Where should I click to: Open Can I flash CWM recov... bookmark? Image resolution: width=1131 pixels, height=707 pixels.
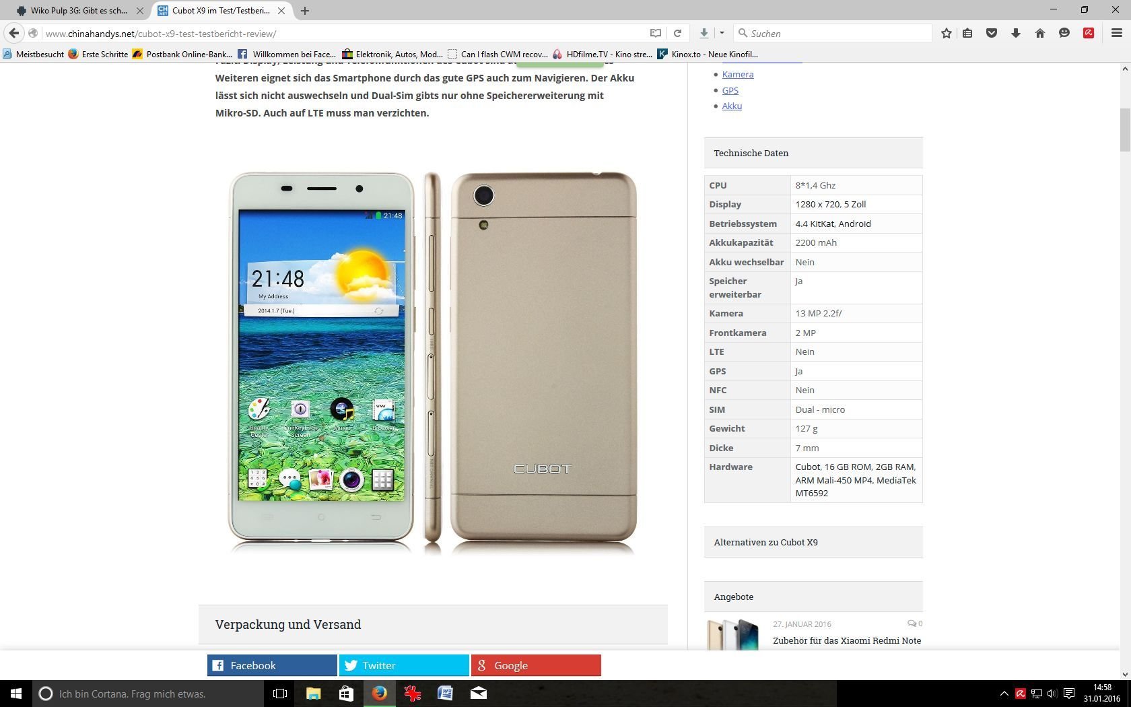(x=498, y=54)
